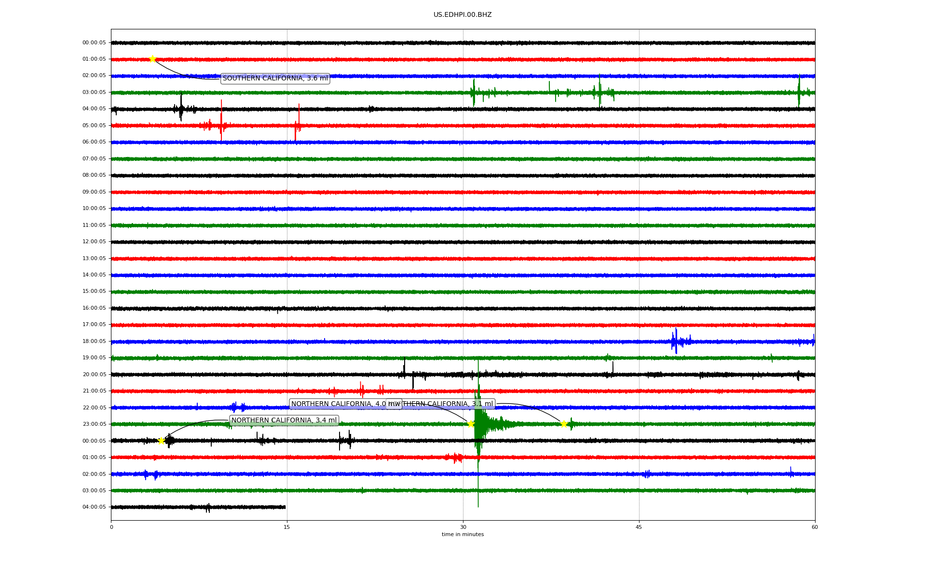
Task: Click the end of the final 04:00:05 black trace
Action: pyautogui.click(x=285, y=507)
